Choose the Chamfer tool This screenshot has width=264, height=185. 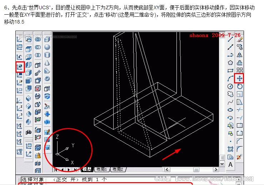pos(240,141)
